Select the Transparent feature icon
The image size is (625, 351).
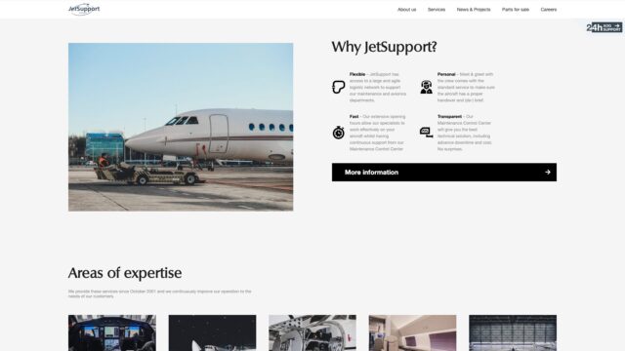click(x=426, y=133)
